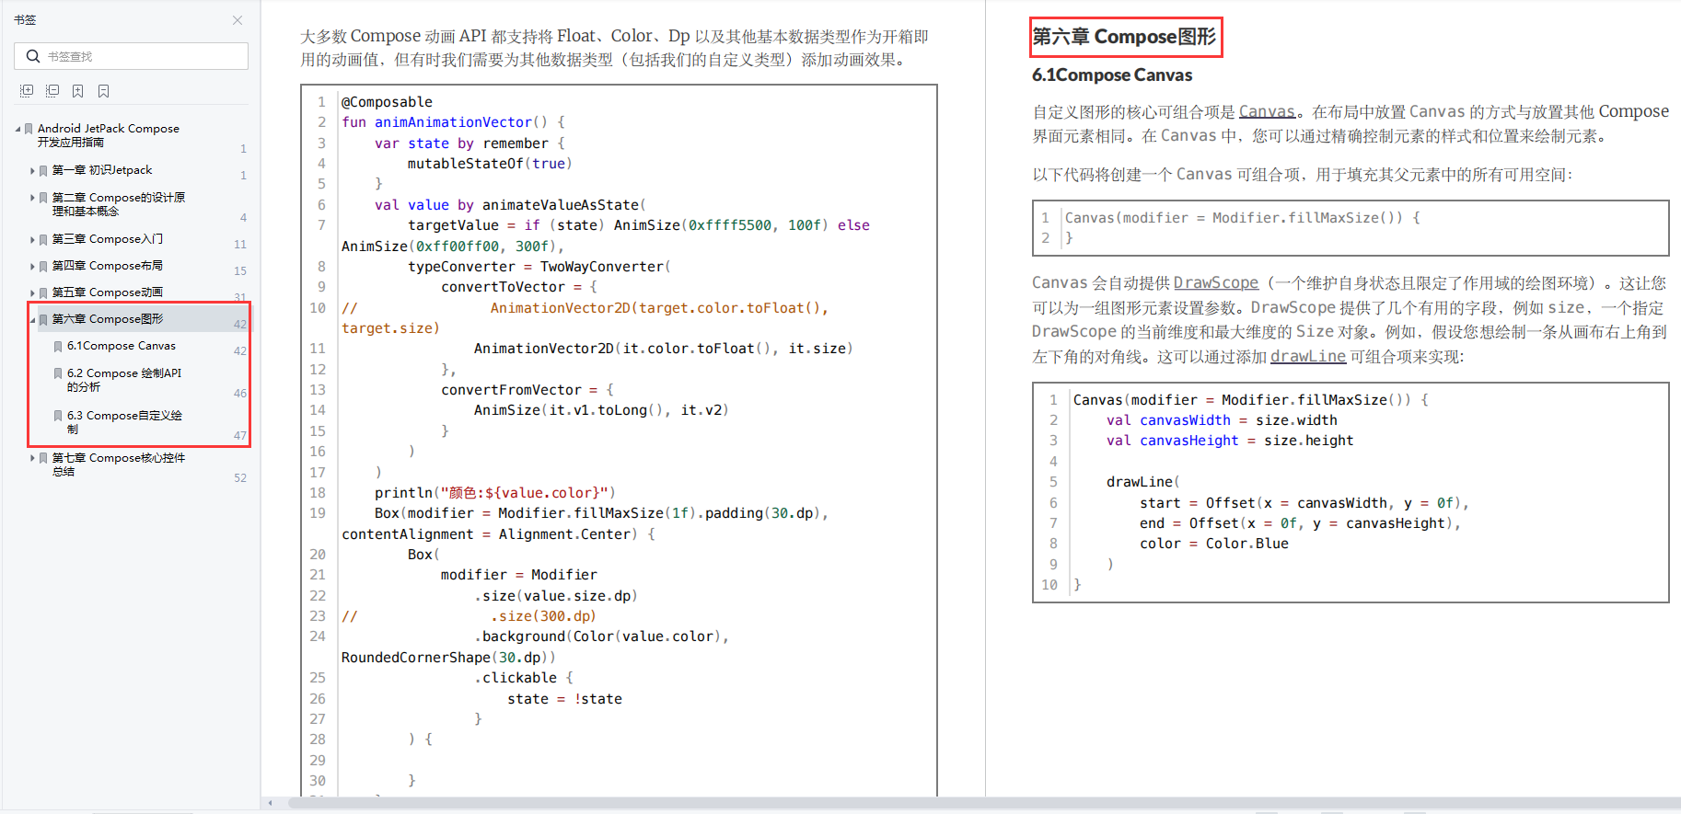Click bookmark icon beside 6.2 Compose 绘制API
The height and width of the screenshot is (814, 1681).
point(58,373)
